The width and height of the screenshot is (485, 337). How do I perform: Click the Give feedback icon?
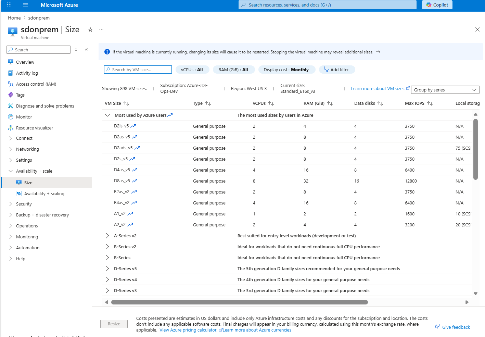pos(437,327)
